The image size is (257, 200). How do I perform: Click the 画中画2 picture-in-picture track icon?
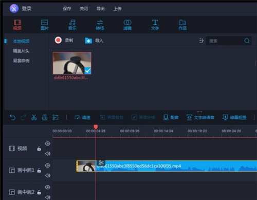point(12,192)
